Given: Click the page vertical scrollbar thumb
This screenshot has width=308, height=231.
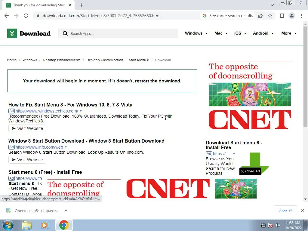Looking at the screenshot, I should pos(305,77).
